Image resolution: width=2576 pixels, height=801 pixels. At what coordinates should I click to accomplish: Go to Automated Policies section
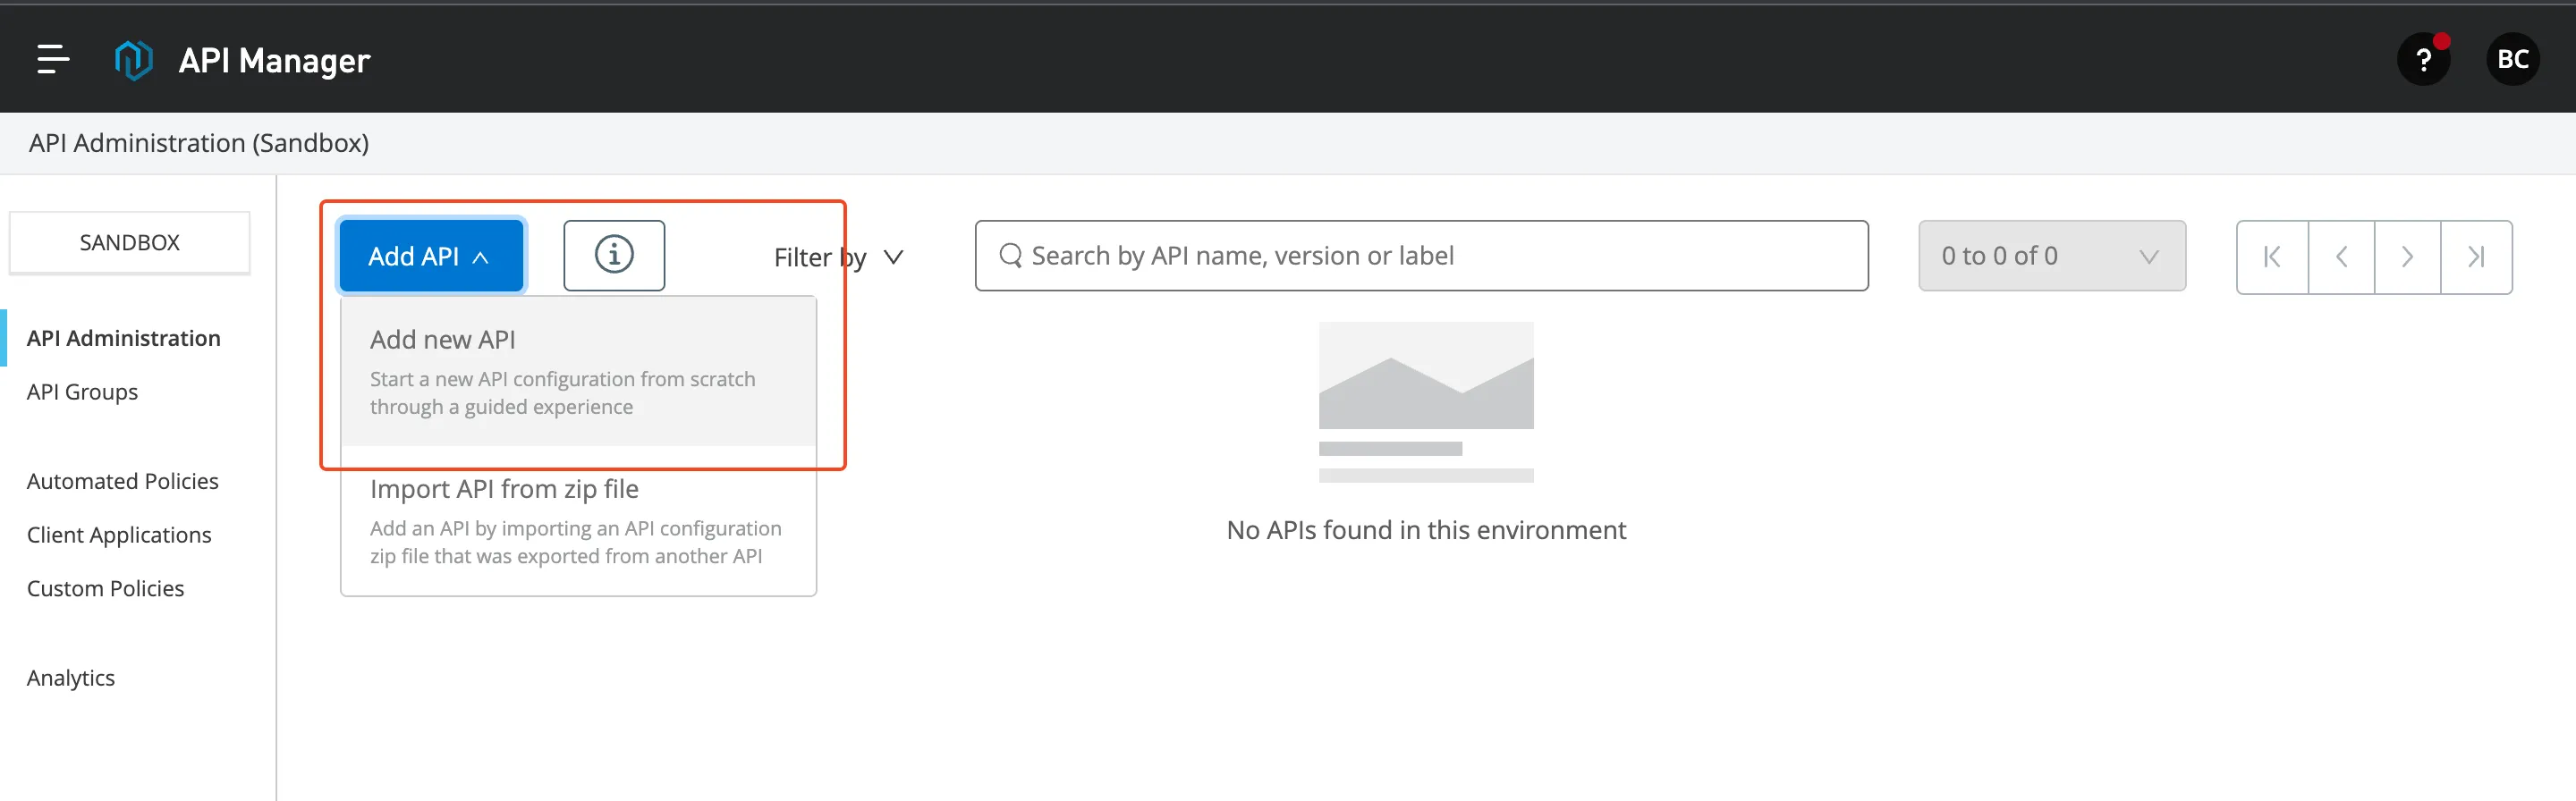coord(122,481)
